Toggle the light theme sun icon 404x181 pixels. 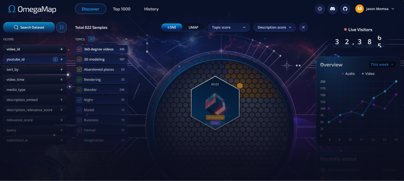tap(320, 9)
